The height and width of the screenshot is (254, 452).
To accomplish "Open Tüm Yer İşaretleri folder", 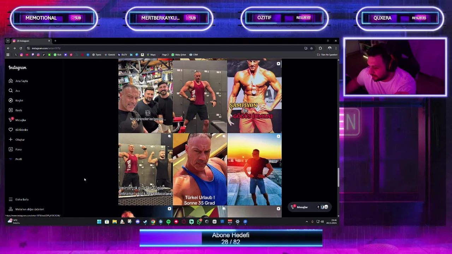I will click(327, 55).
